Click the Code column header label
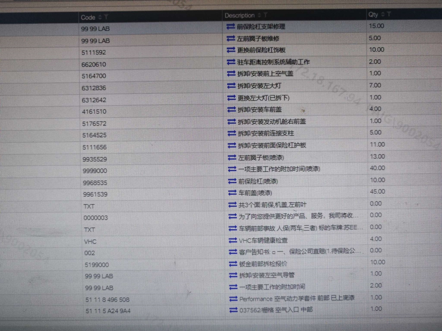Viewport: 442px width, 331px height. coord(88,17)
